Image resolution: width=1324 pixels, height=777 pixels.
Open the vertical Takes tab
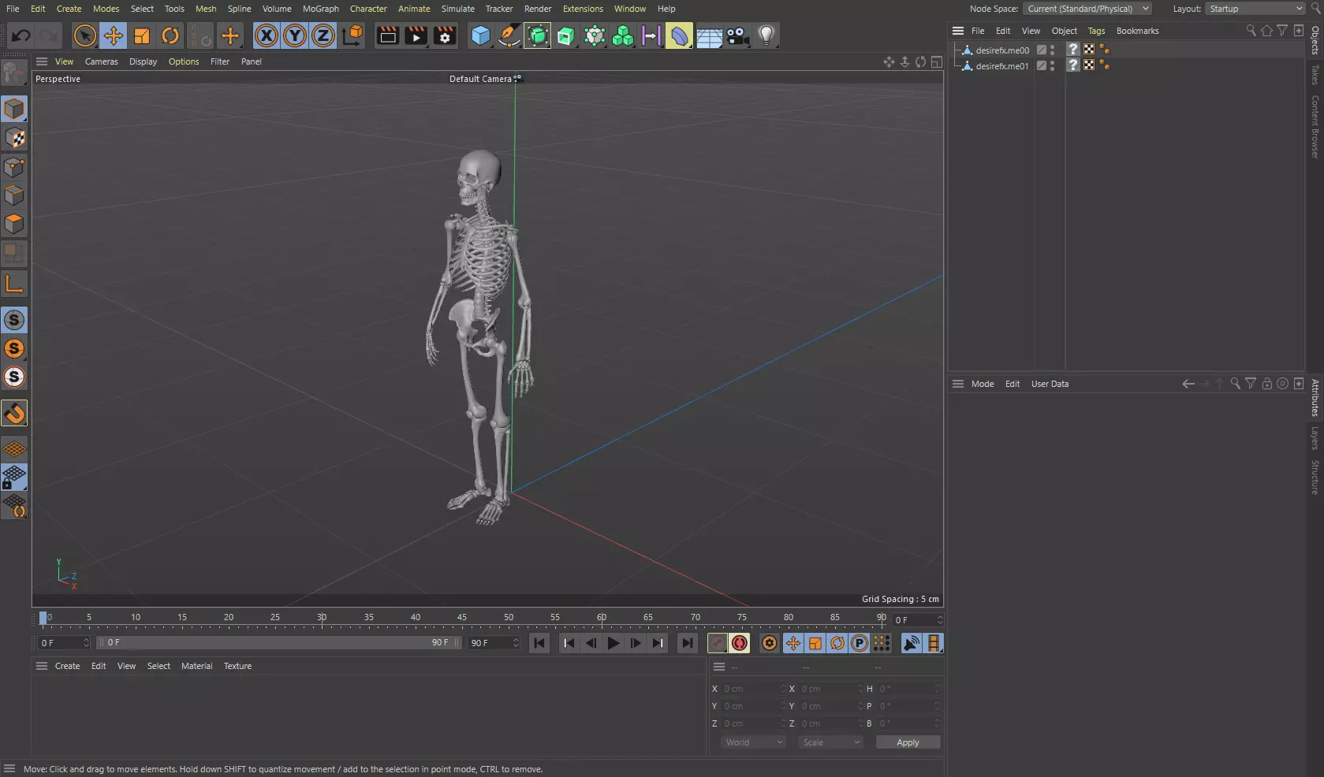click(1315, 75)
